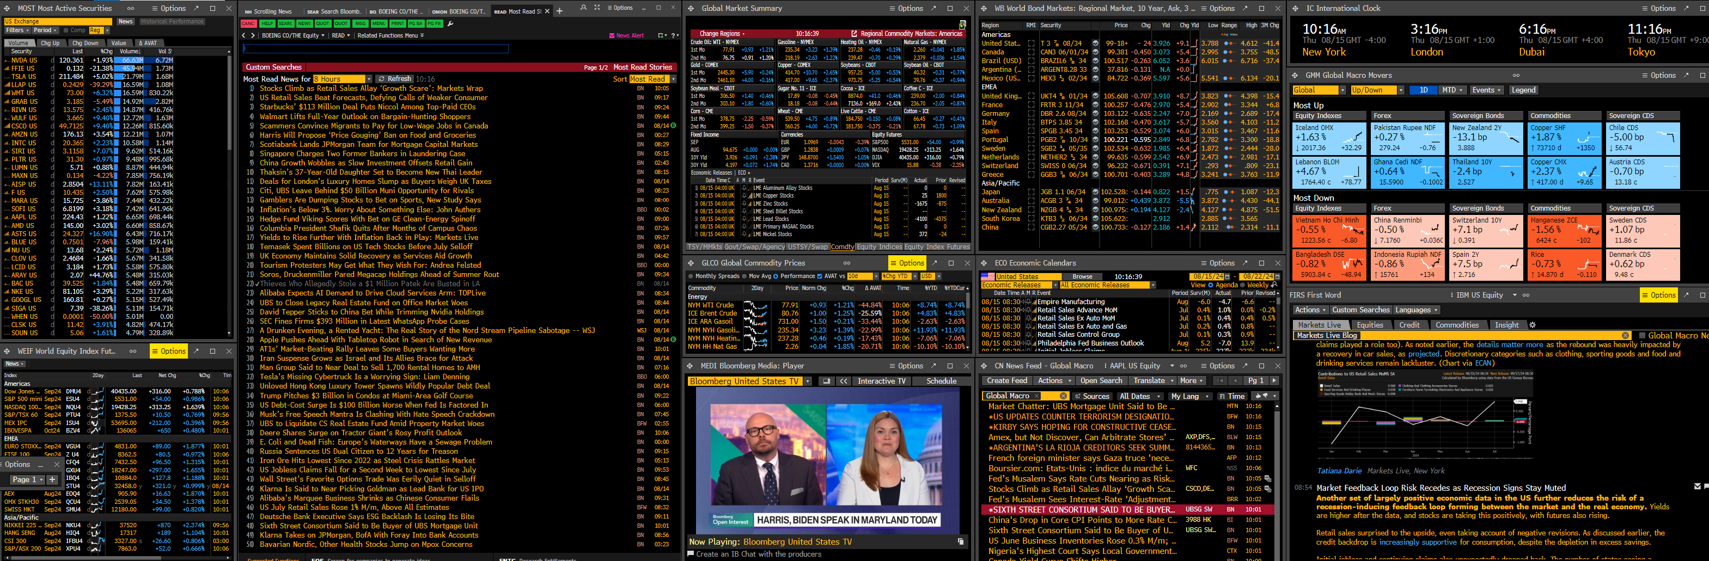Clear the Markets Live Blog filter with X
Image resolution: width=1709 pixels, height=561 pixels.
1626,336
